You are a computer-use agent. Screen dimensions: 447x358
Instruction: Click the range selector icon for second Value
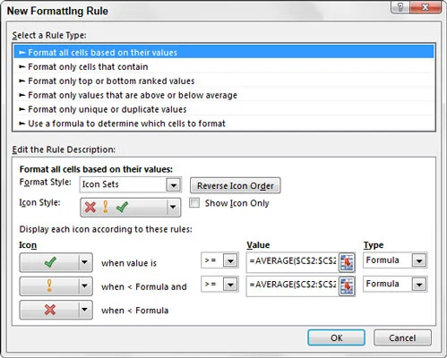(x=347, y=286)
